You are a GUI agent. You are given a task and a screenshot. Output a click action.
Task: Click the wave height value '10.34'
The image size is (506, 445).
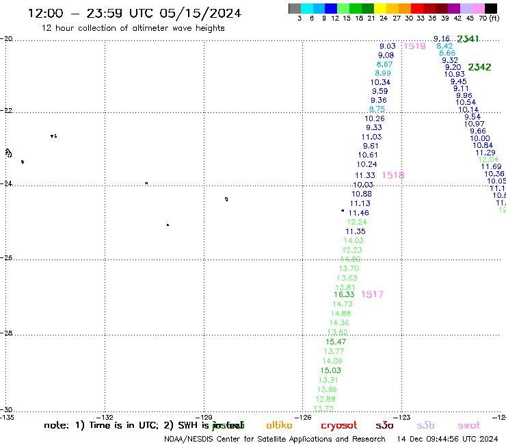[380, 82]
